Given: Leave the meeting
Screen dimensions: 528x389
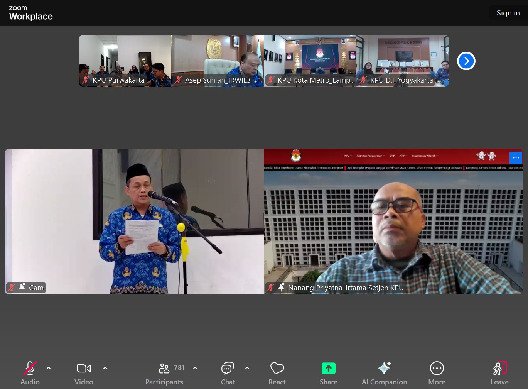Looking at the screenshot, I should click(x=499, y=373).
